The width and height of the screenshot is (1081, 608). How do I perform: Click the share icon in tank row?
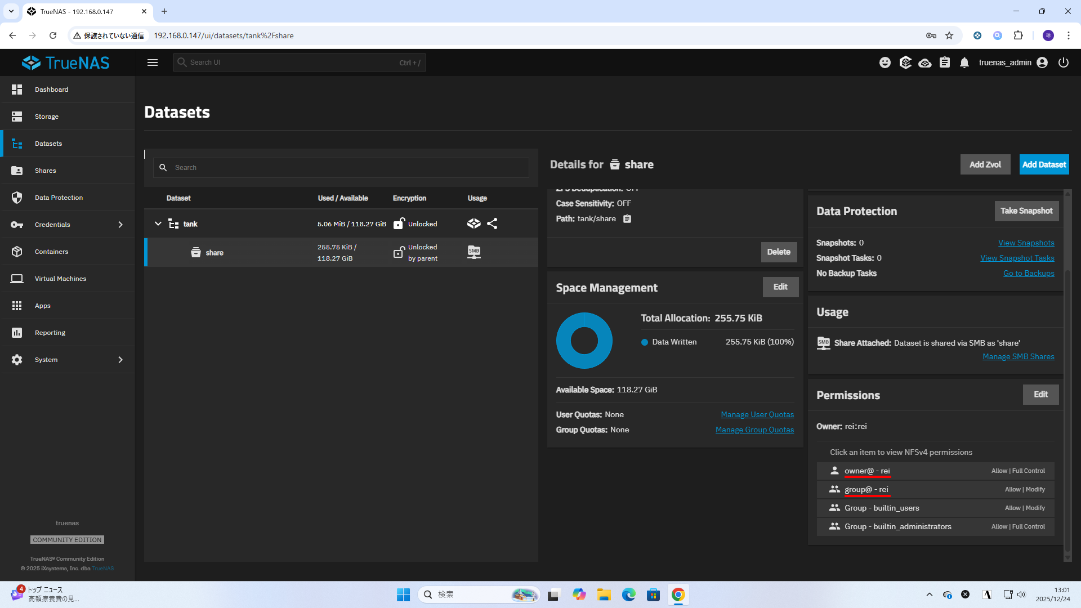click(x=492, y=223)
